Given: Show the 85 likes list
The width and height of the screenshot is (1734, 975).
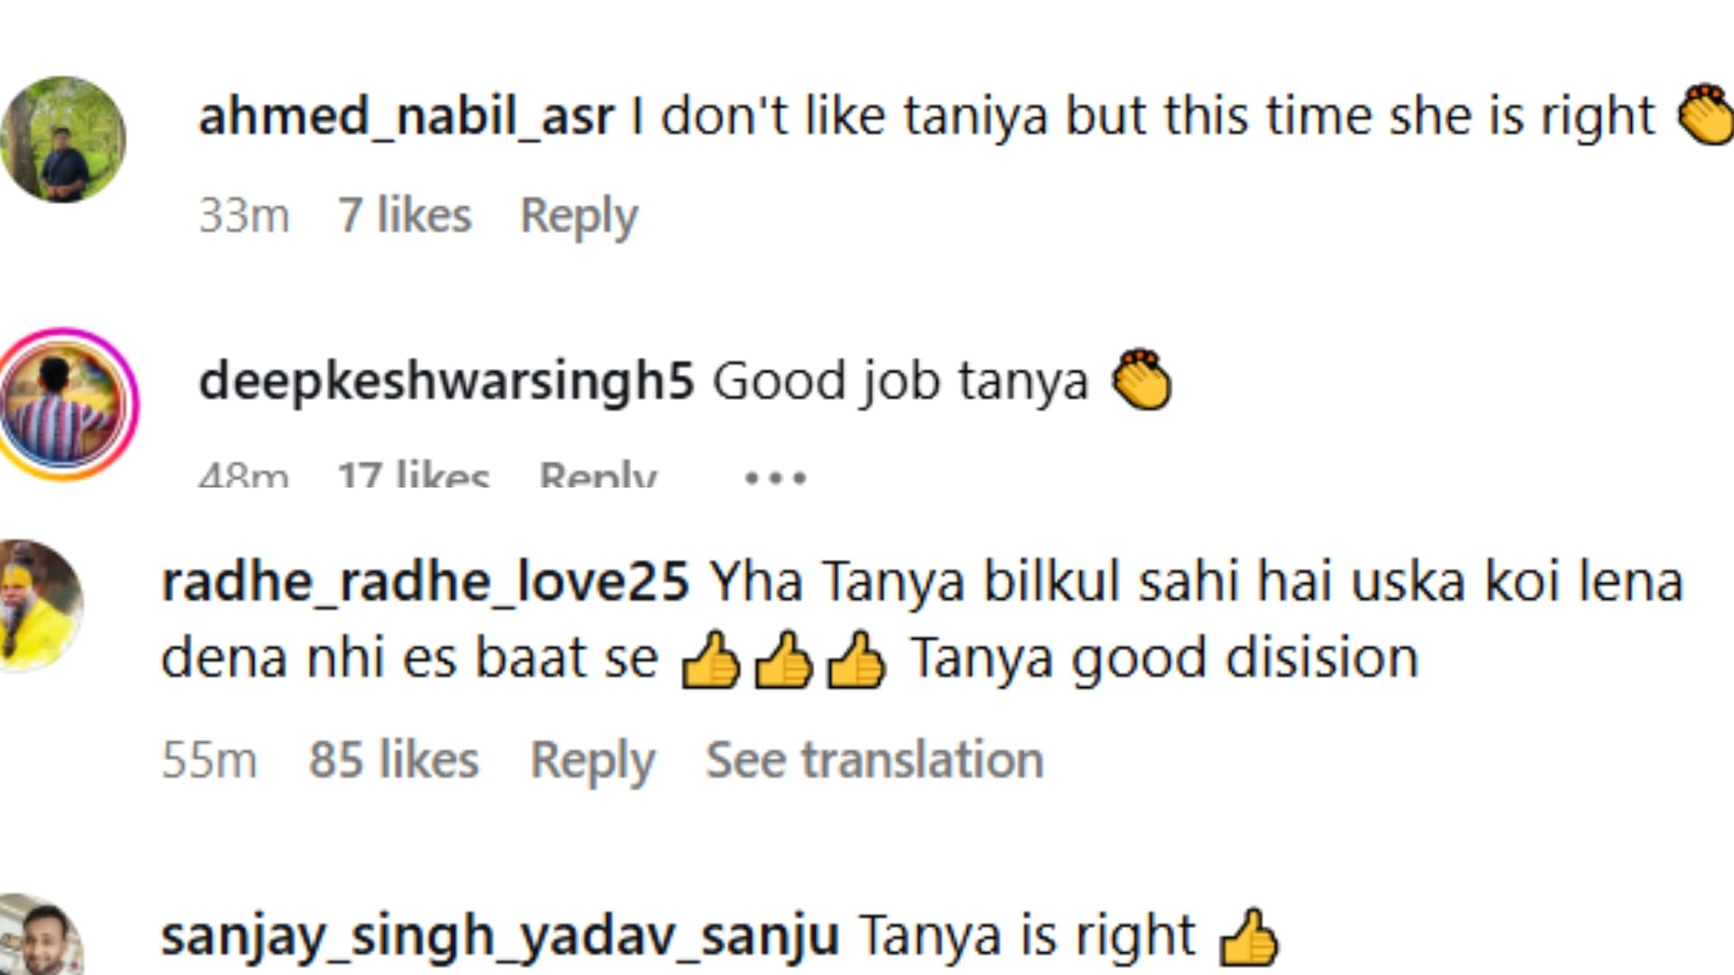Looking at the screenshot, I should point(394,760).
